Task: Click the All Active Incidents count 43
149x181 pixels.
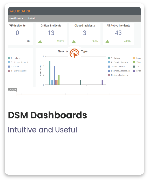Action: point(118,33)
